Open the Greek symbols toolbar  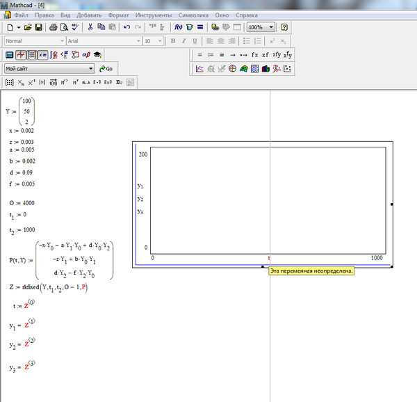tap(86, 55)
